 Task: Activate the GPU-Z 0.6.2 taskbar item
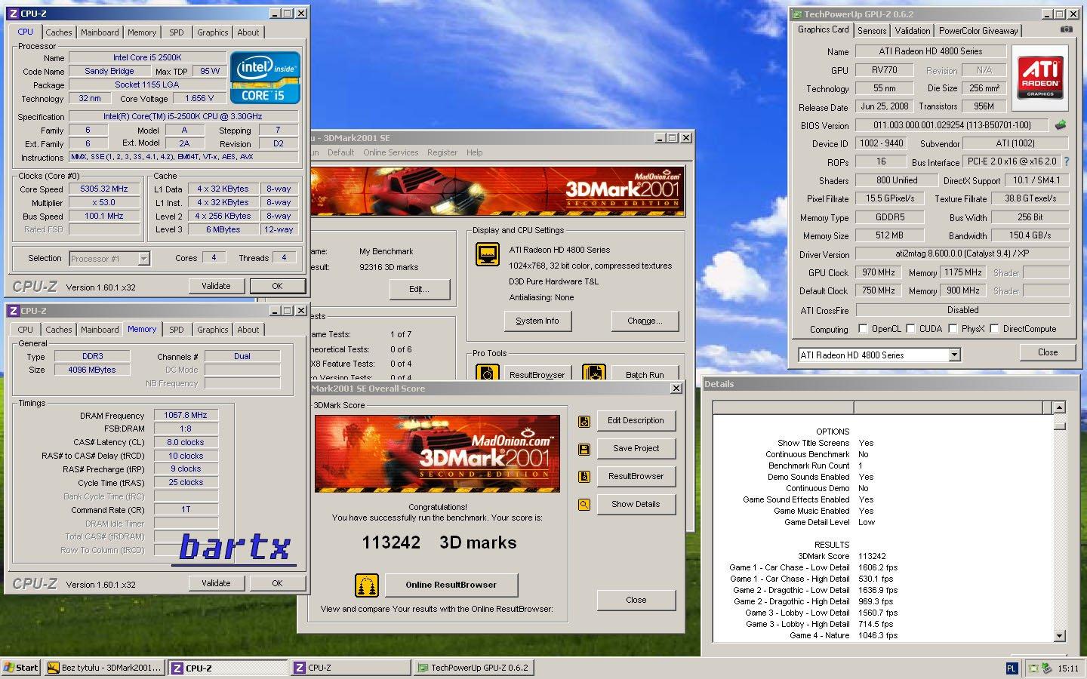475,668
